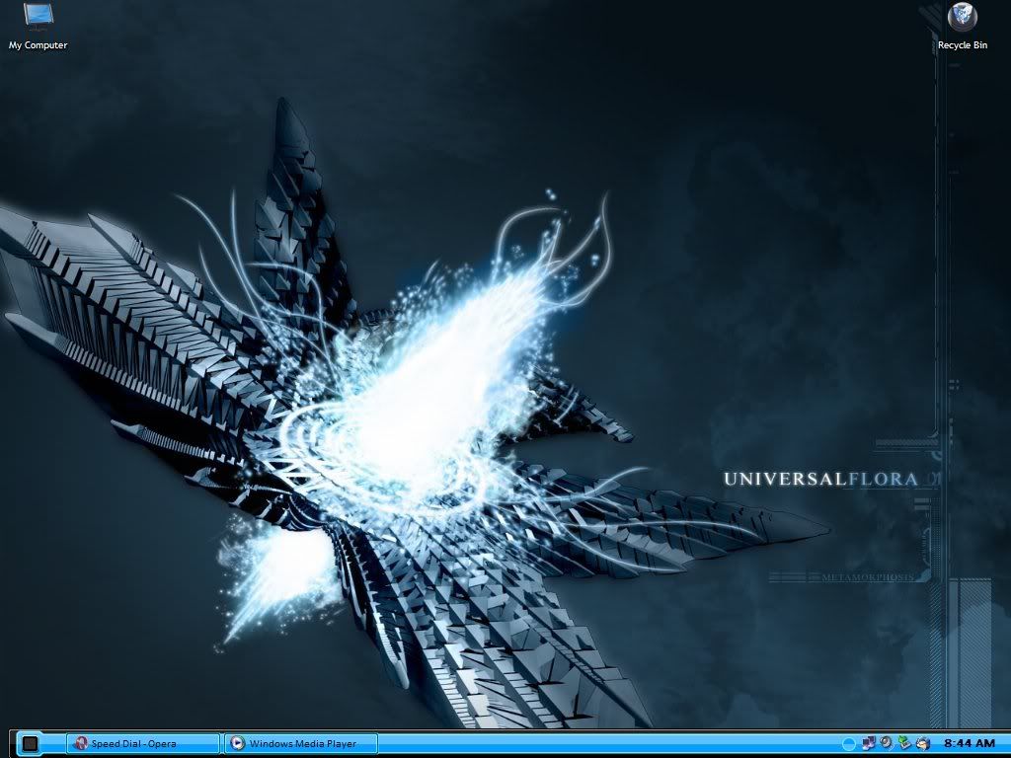Open the Thunderbird mail tray icon

pyautogui.click(x=922, y=743)
